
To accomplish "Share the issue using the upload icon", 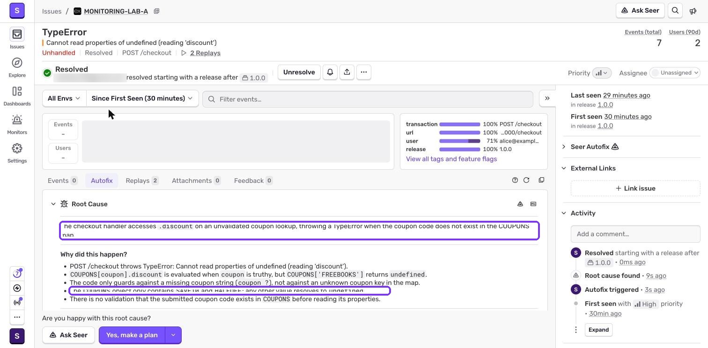I will (x=347, y=72).
